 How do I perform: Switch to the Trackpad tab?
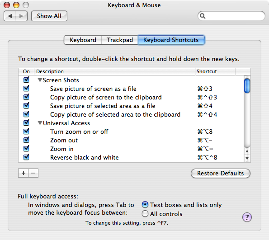(x=120, y=40)
